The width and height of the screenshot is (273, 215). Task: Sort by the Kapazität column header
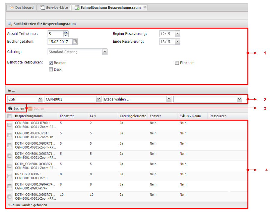(x=73, y=116)
